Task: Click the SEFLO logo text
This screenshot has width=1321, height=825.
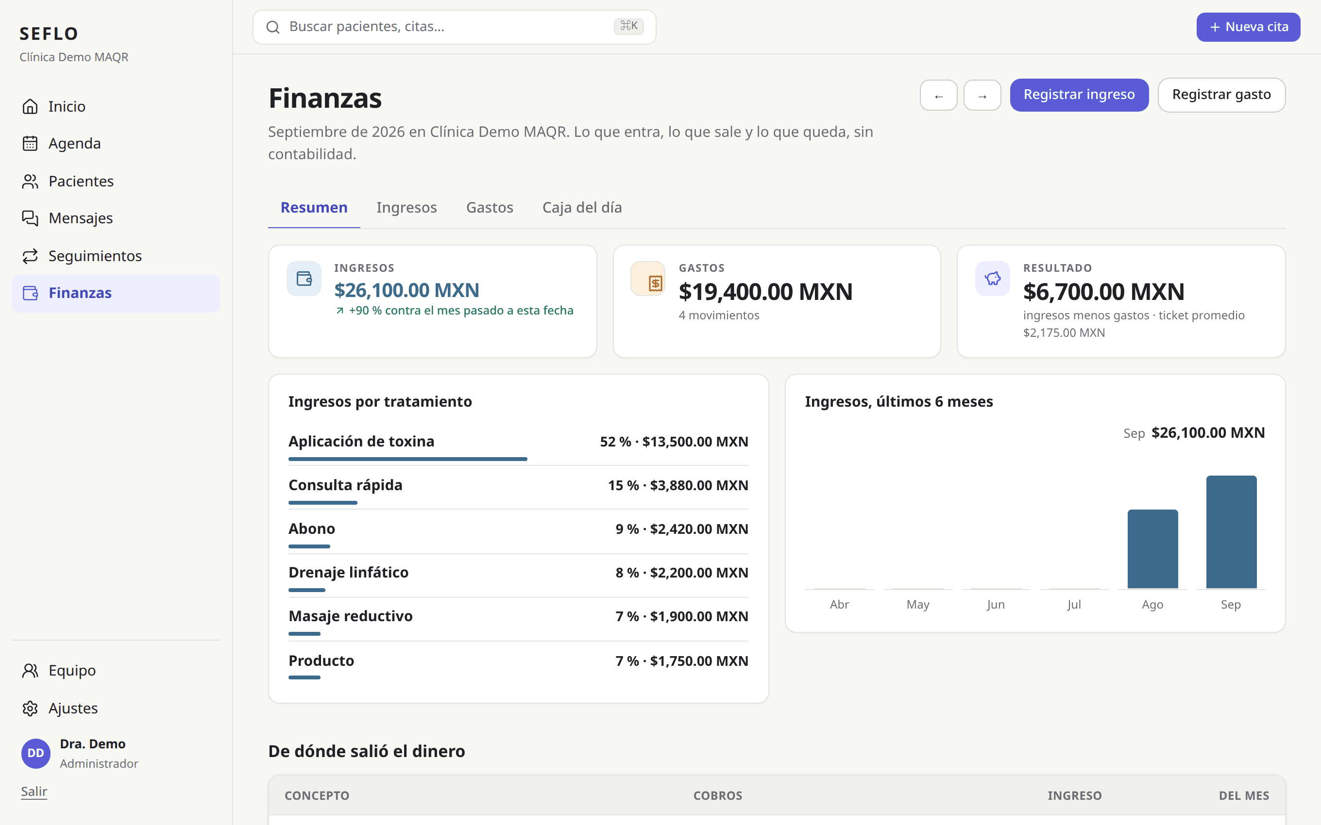Action: click(x=49, y=34)
